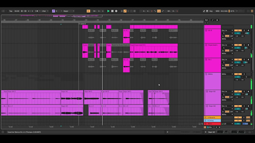This screenshot has width=255, height=143.
Task: Stop playback with the Stop button
Action: (x=112, y=11)
